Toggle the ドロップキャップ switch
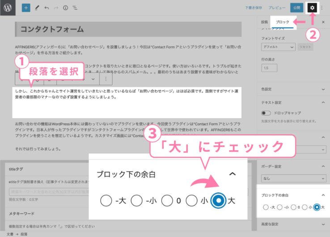Image resolution: width=330 pixels, height=237 pixels. (266, 113)
